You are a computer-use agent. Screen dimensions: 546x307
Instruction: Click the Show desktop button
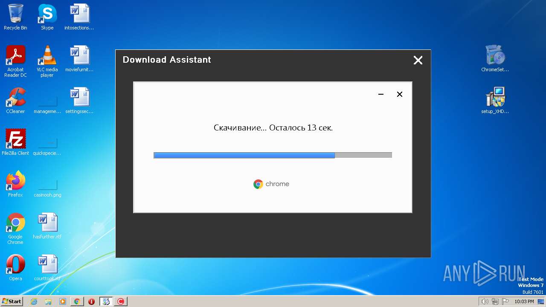click(x=541, y=301)
